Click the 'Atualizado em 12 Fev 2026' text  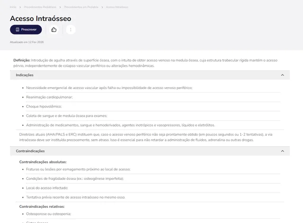(27, 42)
